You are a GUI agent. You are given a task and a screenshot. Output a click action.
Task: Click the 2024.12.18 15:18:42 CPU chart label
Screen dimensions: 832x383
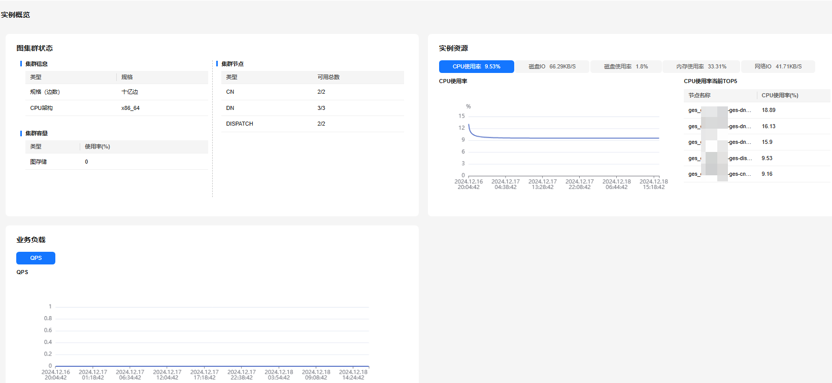tap(654, 184)
